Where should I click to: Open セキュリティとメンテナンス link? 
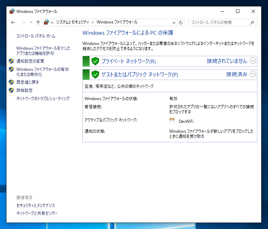pos(36,206)
